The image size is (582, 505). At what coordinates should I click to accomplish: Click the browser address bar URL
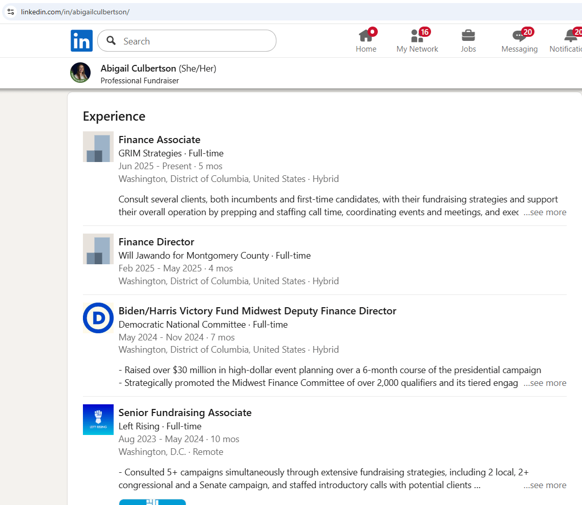coord(75,12)
